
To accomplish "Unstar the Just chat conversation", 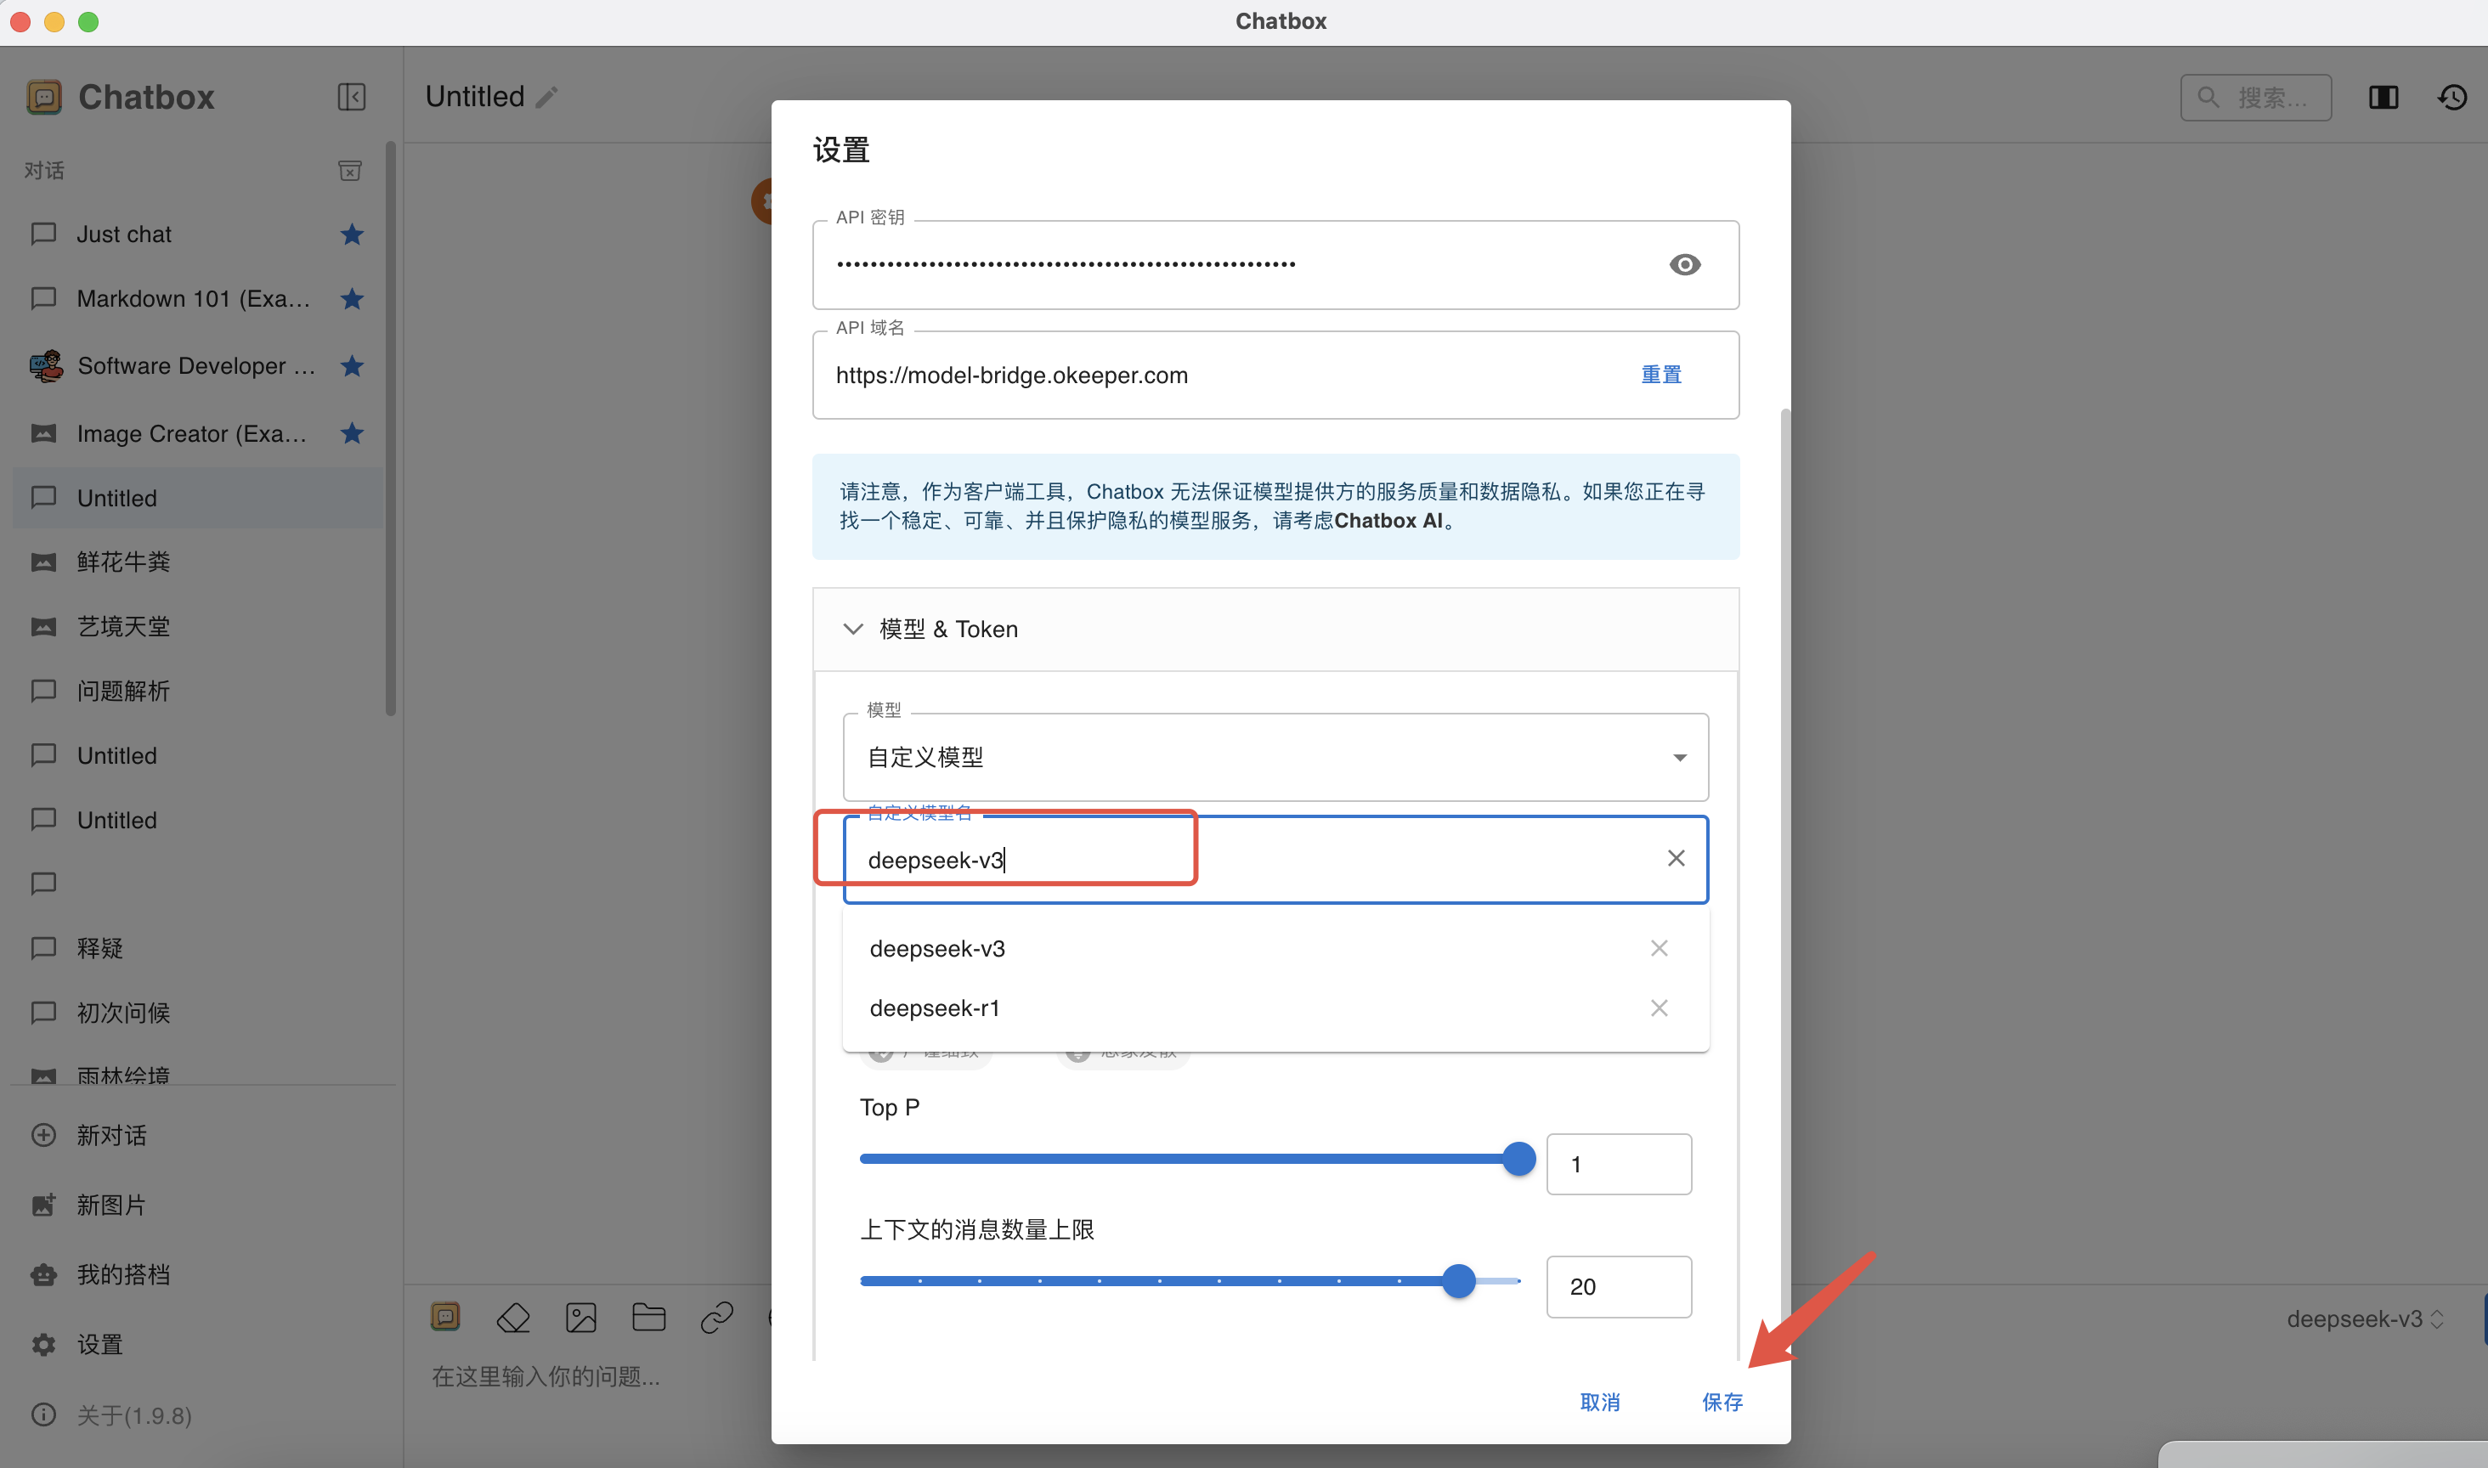I will pos(352,234).
